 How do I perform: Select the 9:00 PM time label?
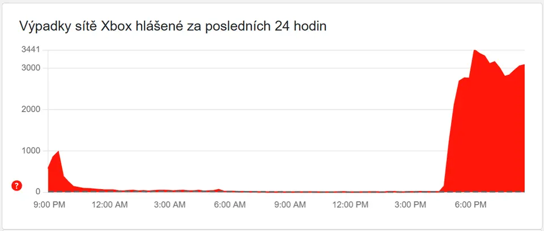[x=48, y=204]
